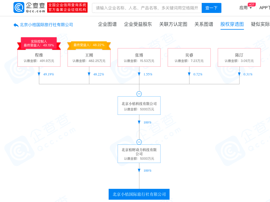270x202 pixels.
Task: Open the 北京小桔国际旅行社有限公司 back link
Action: pyautogui.click(x=46, y=25)
